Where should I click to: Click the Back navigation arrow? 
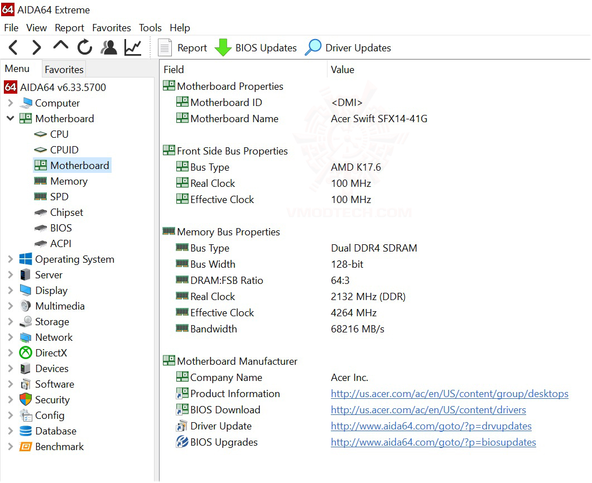point(13,48)
